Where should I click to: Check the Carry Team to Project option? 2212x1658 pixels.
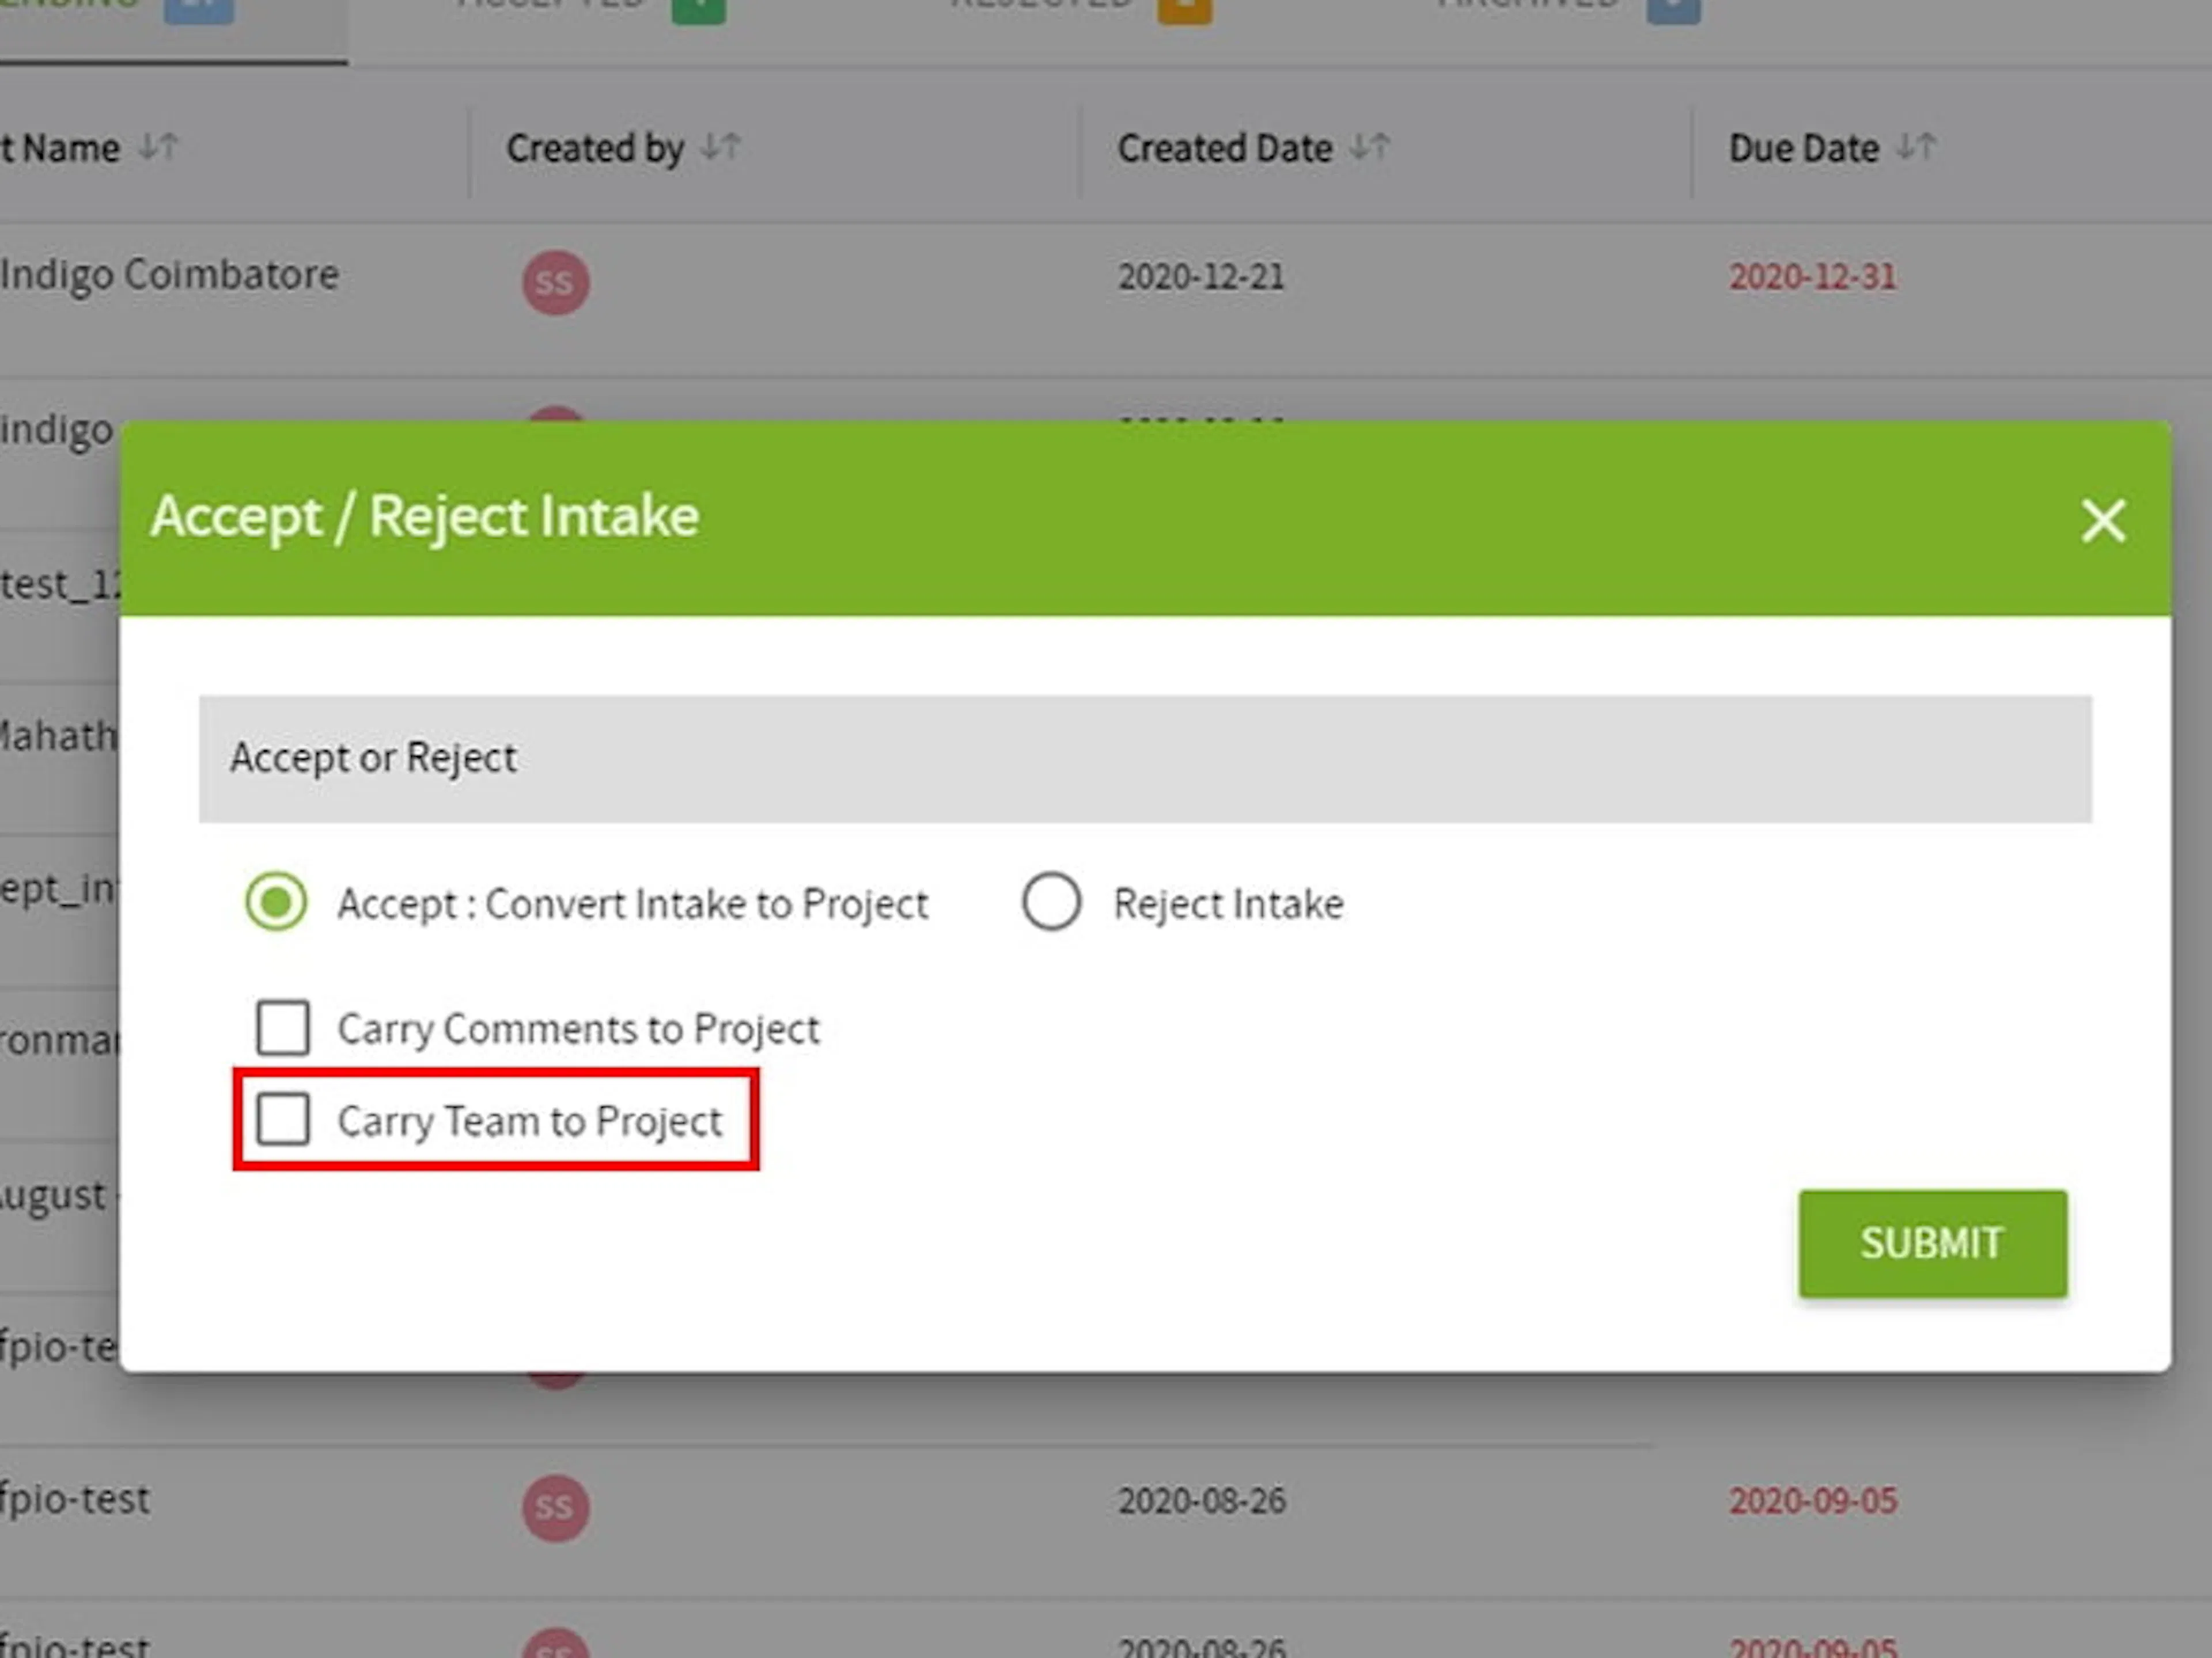(283, 1120)
